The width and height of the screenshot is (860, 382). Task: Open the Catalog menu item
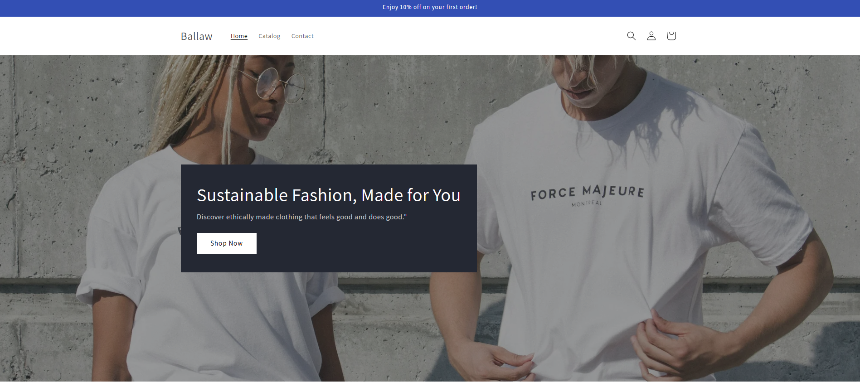269,36
